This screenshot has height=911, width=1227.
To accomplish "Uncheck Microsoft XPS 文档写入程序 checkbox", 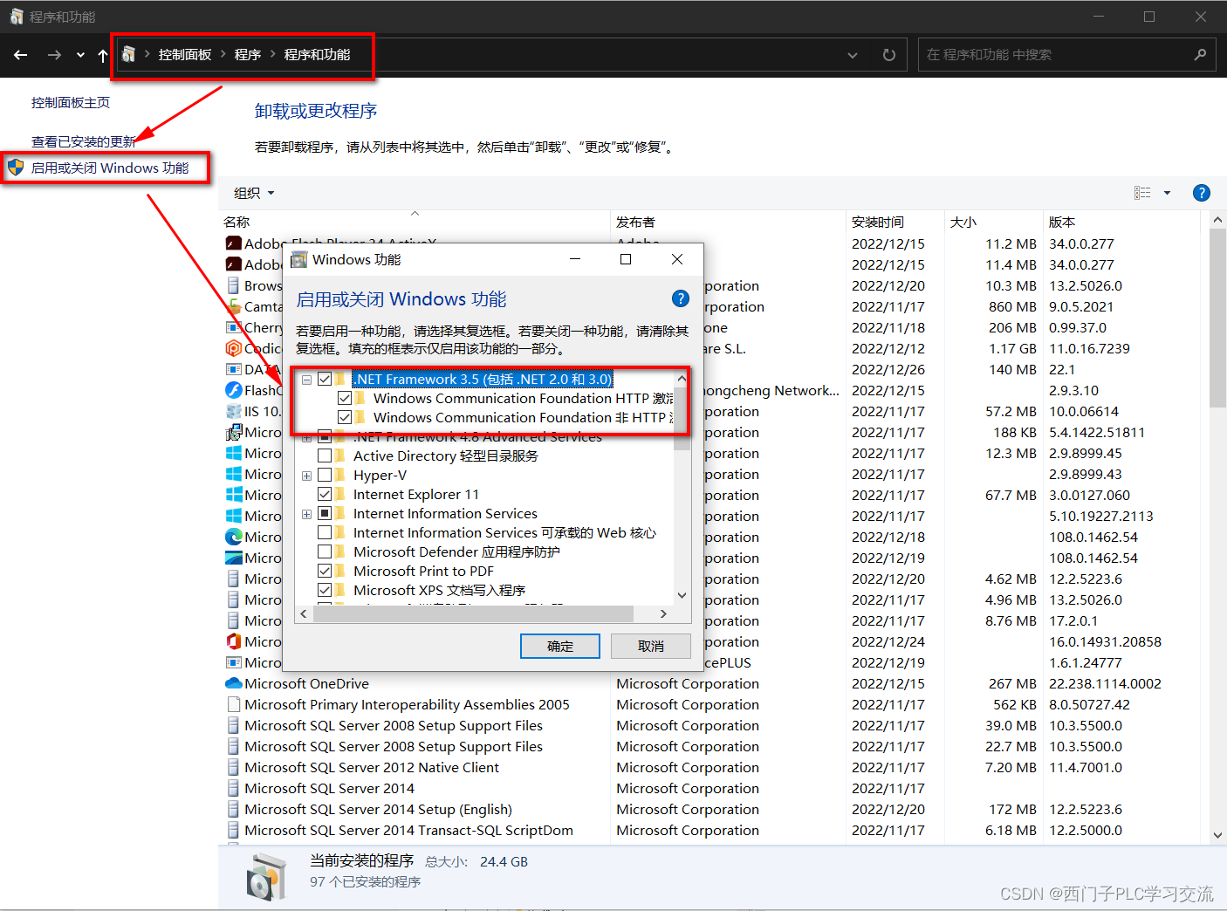I will [x=325, y=590].
